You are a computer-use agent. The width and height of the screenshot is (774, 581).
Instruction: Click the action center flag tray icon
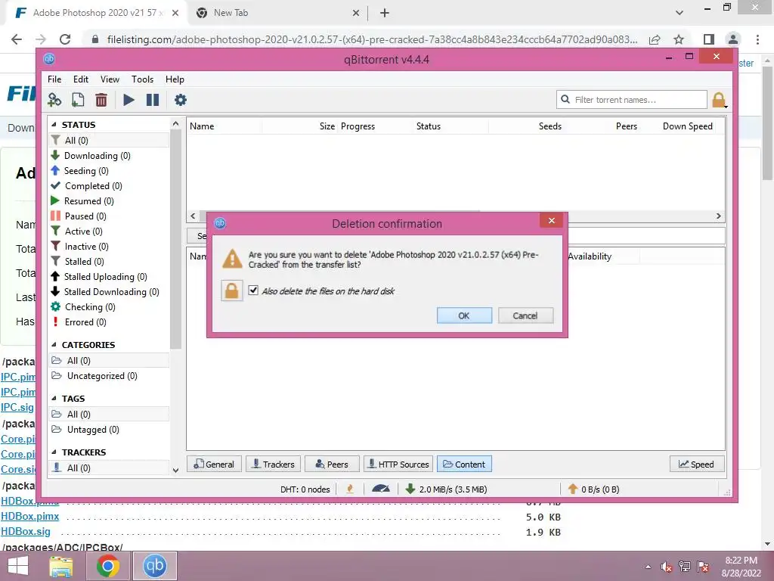click(703, 567)
